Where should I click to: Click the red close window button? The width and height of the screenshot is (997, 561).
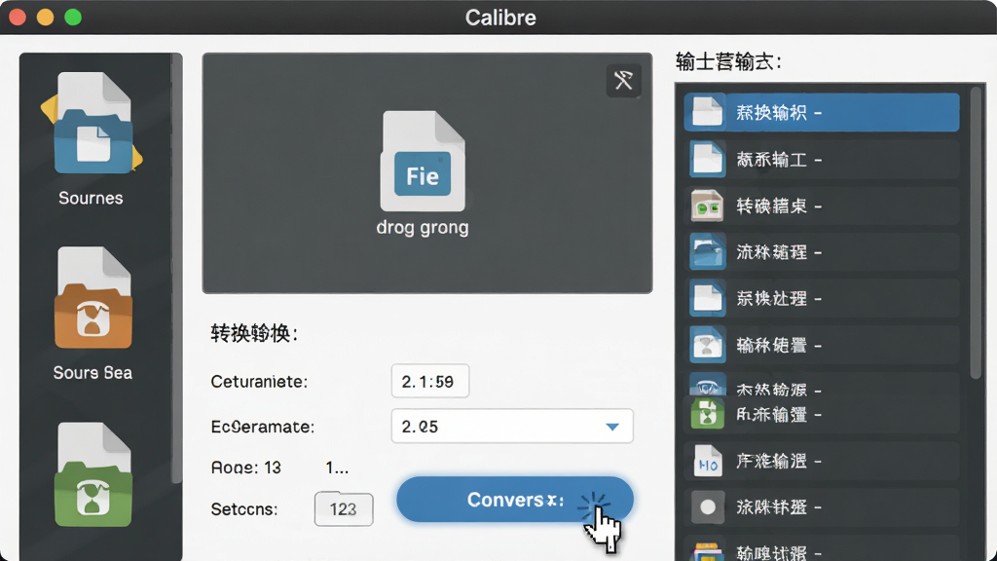point(18,18)
